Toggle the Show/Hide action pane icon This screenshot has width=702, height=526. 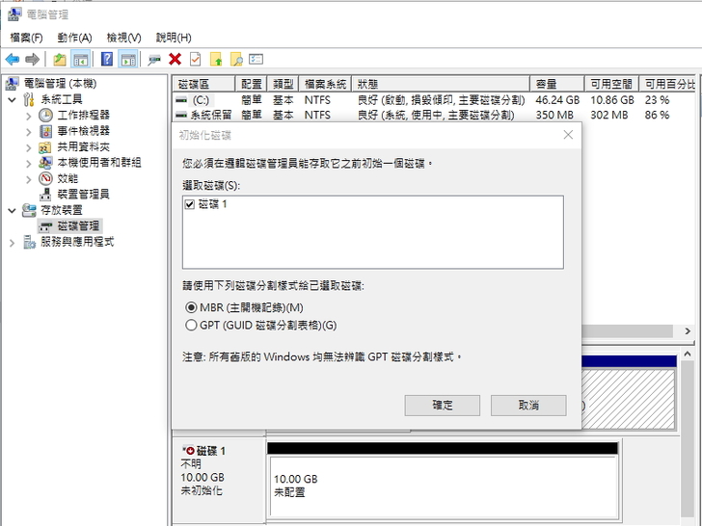(128, 59)
